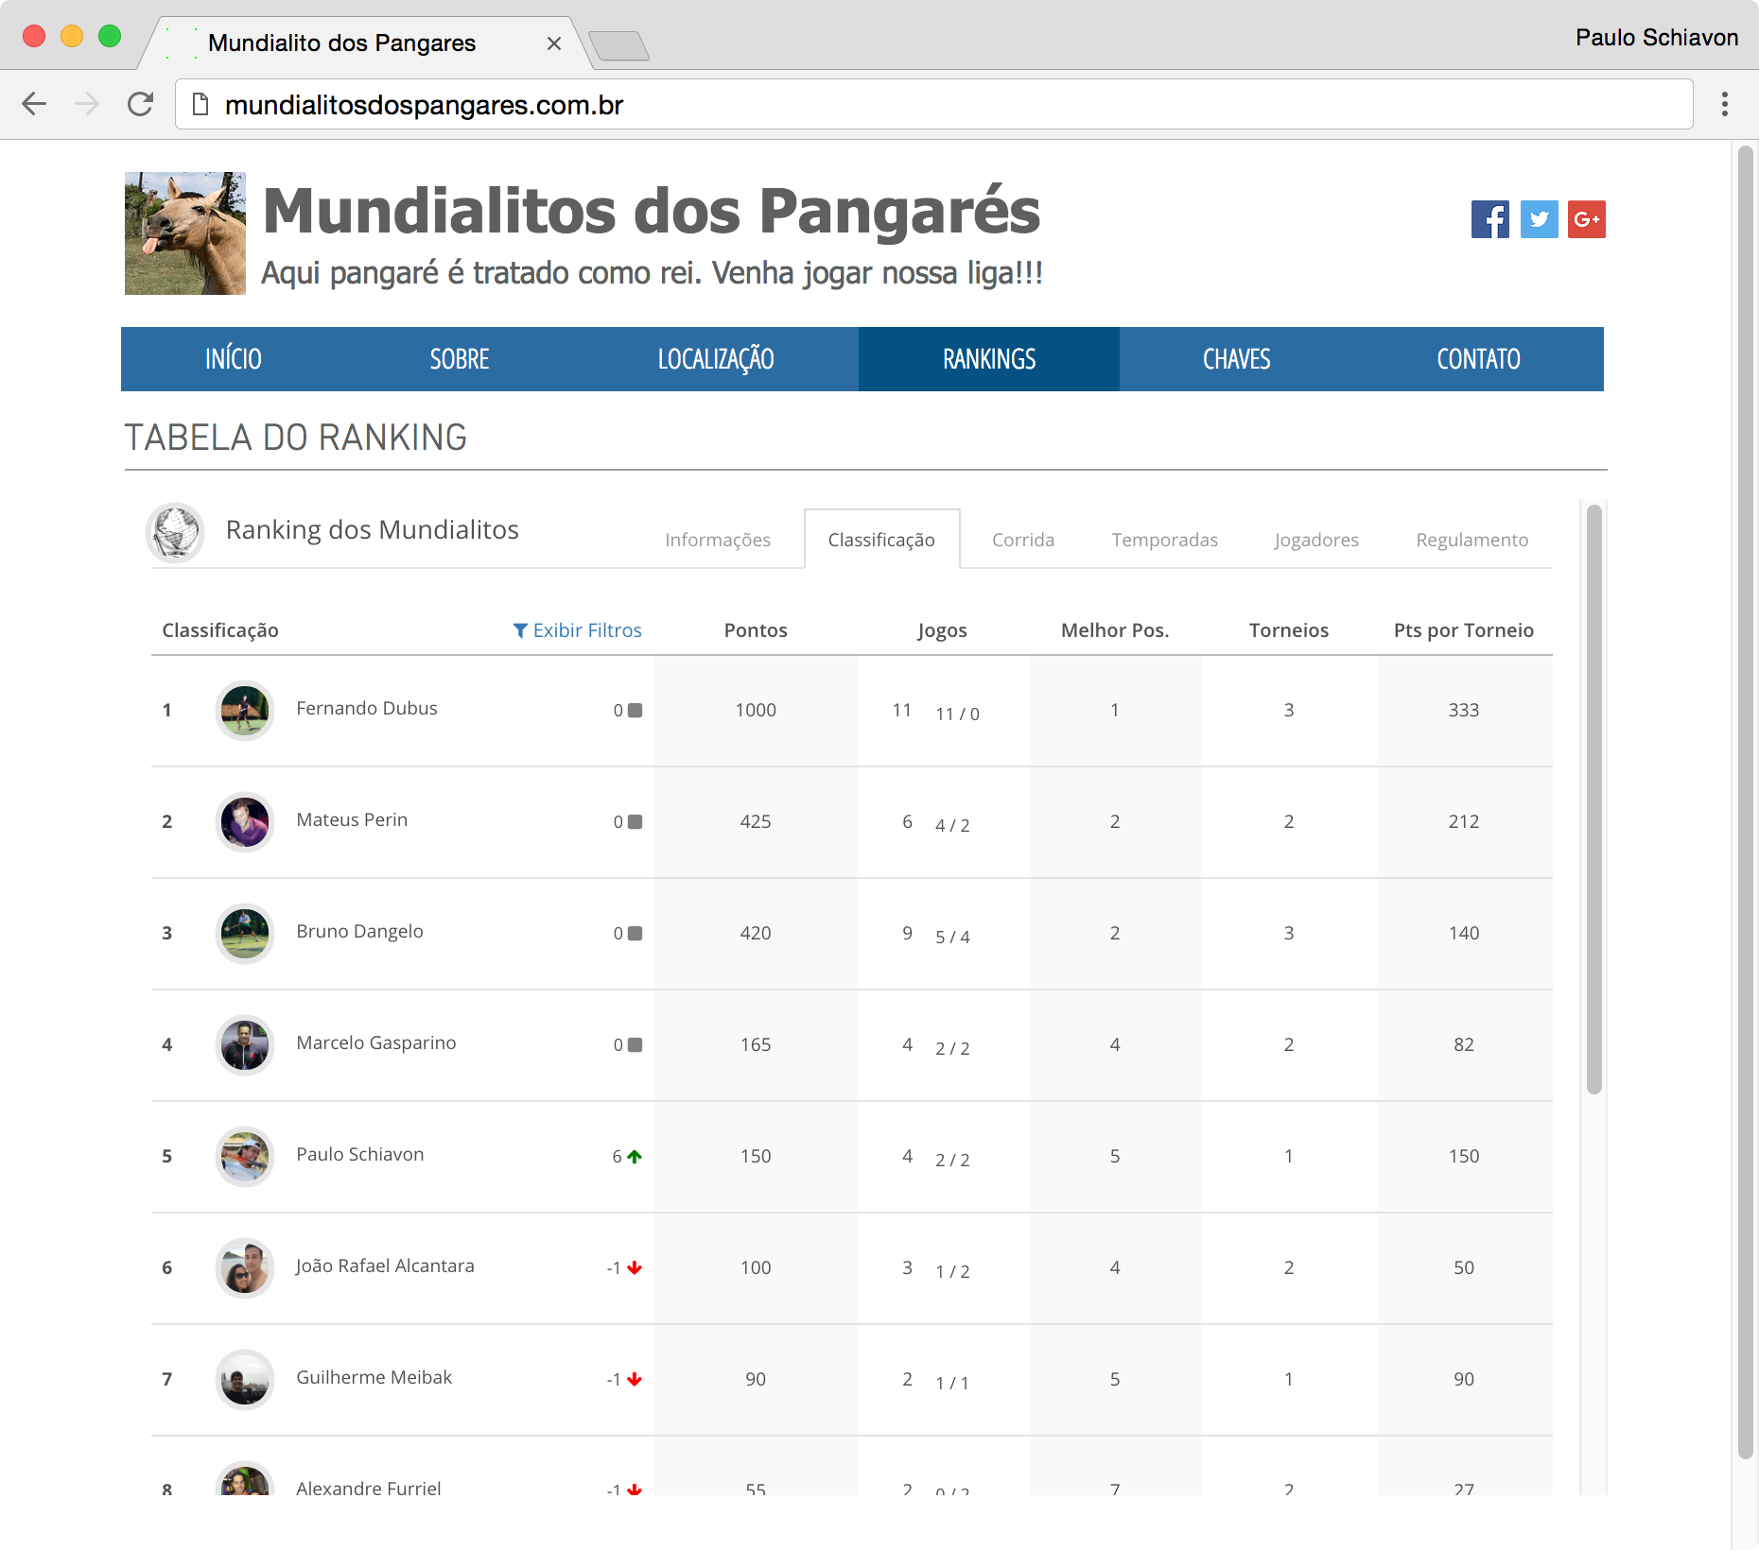This screenshot has width=1759, height=1550.
Task: Select the Classificação tab
Action: click(x=881, y=540)
